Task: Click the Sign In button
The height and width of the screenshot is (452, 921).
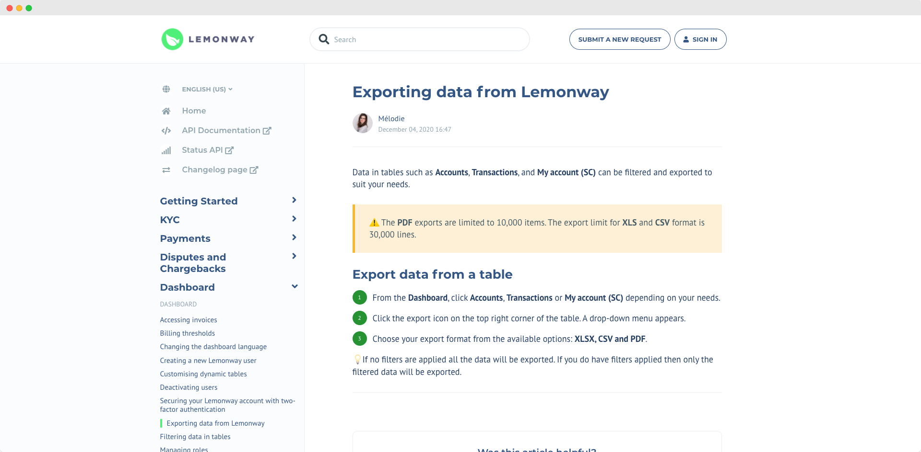Action: pyautogui.click(x=700, y=39)
